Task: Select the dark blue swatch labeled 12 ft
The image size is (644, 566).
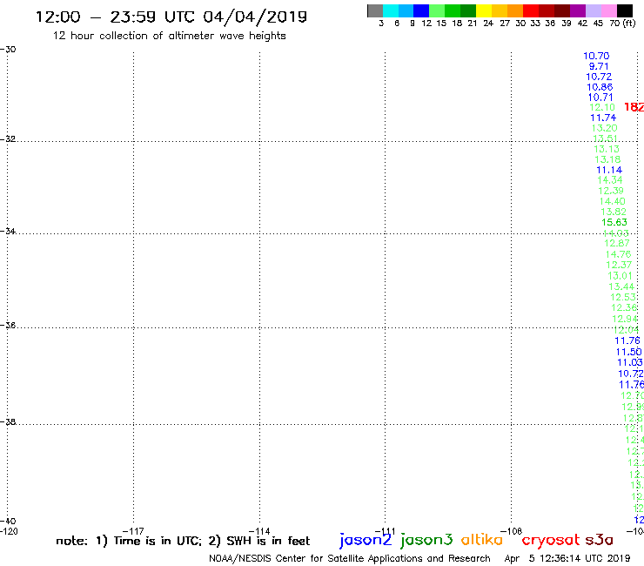Action: point(421,10)
